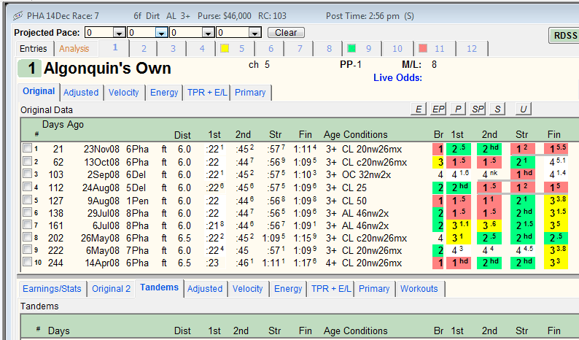The height and width of the screenshot is (340, 579).
Task: Select horse tab 2
Action: point(144,49)
